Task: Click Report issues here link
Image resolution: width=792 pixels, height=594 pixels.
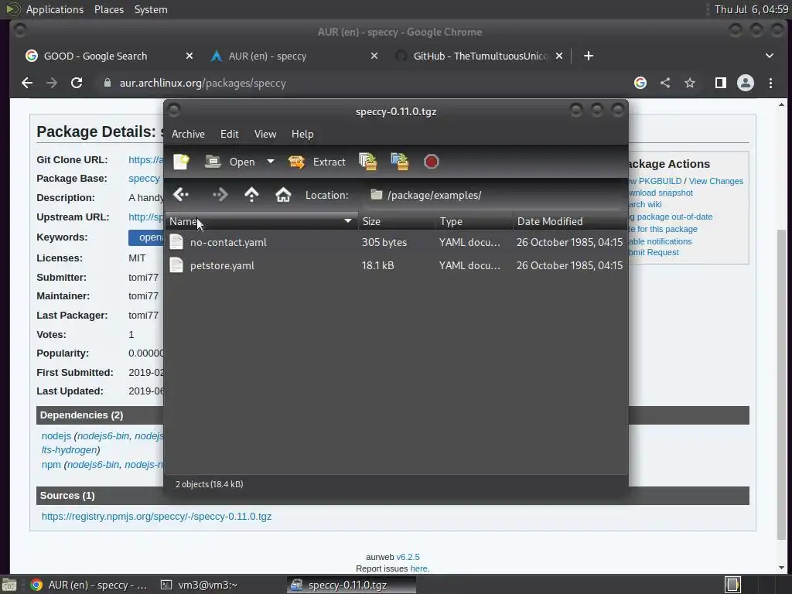Action: 418,568
